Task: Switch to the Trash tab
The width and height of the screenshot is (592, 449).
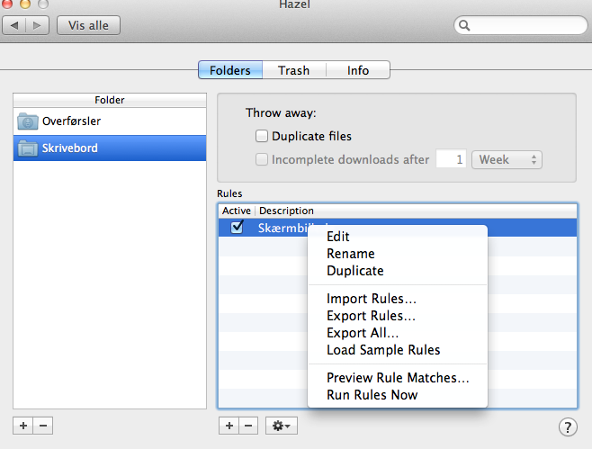Action: coord(293,70)
